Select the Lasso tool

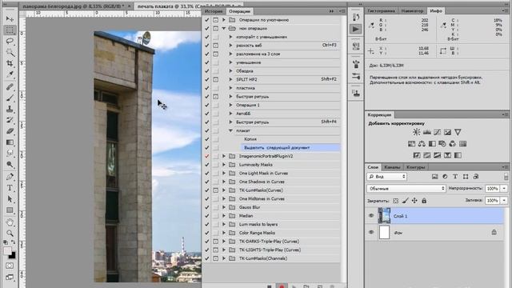(x=10, y=41)
